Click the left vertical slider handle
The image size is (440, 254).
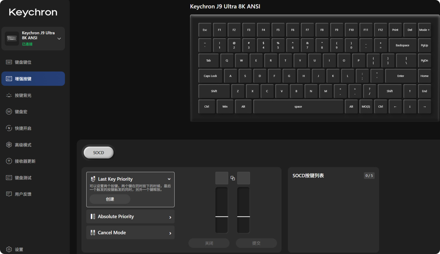(x=222, y=217)
